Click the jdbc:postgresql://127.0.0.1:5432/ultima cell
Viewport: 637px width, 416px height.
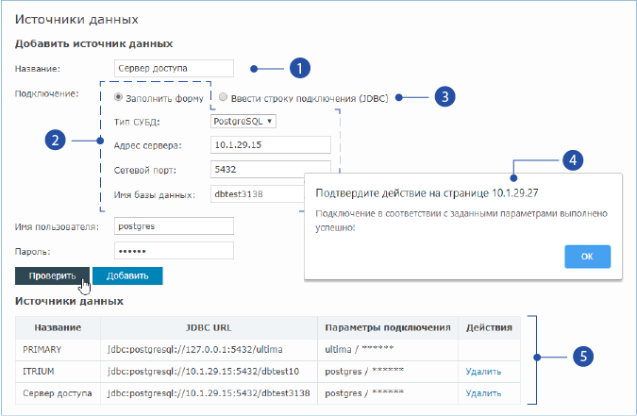click(209, 349)
